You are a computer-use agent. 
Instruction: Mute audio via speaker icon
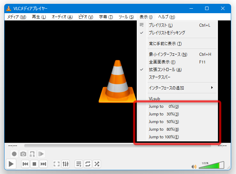pyautogui.click(x=194, y=166)
